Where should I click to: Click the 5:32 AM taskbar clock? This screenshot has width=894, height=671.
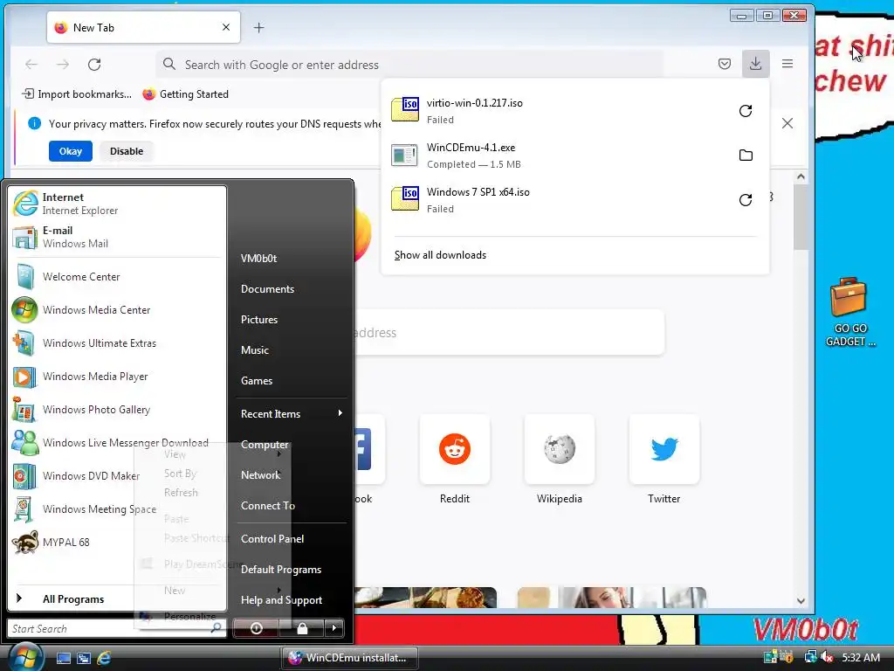[x=860, y=658]
